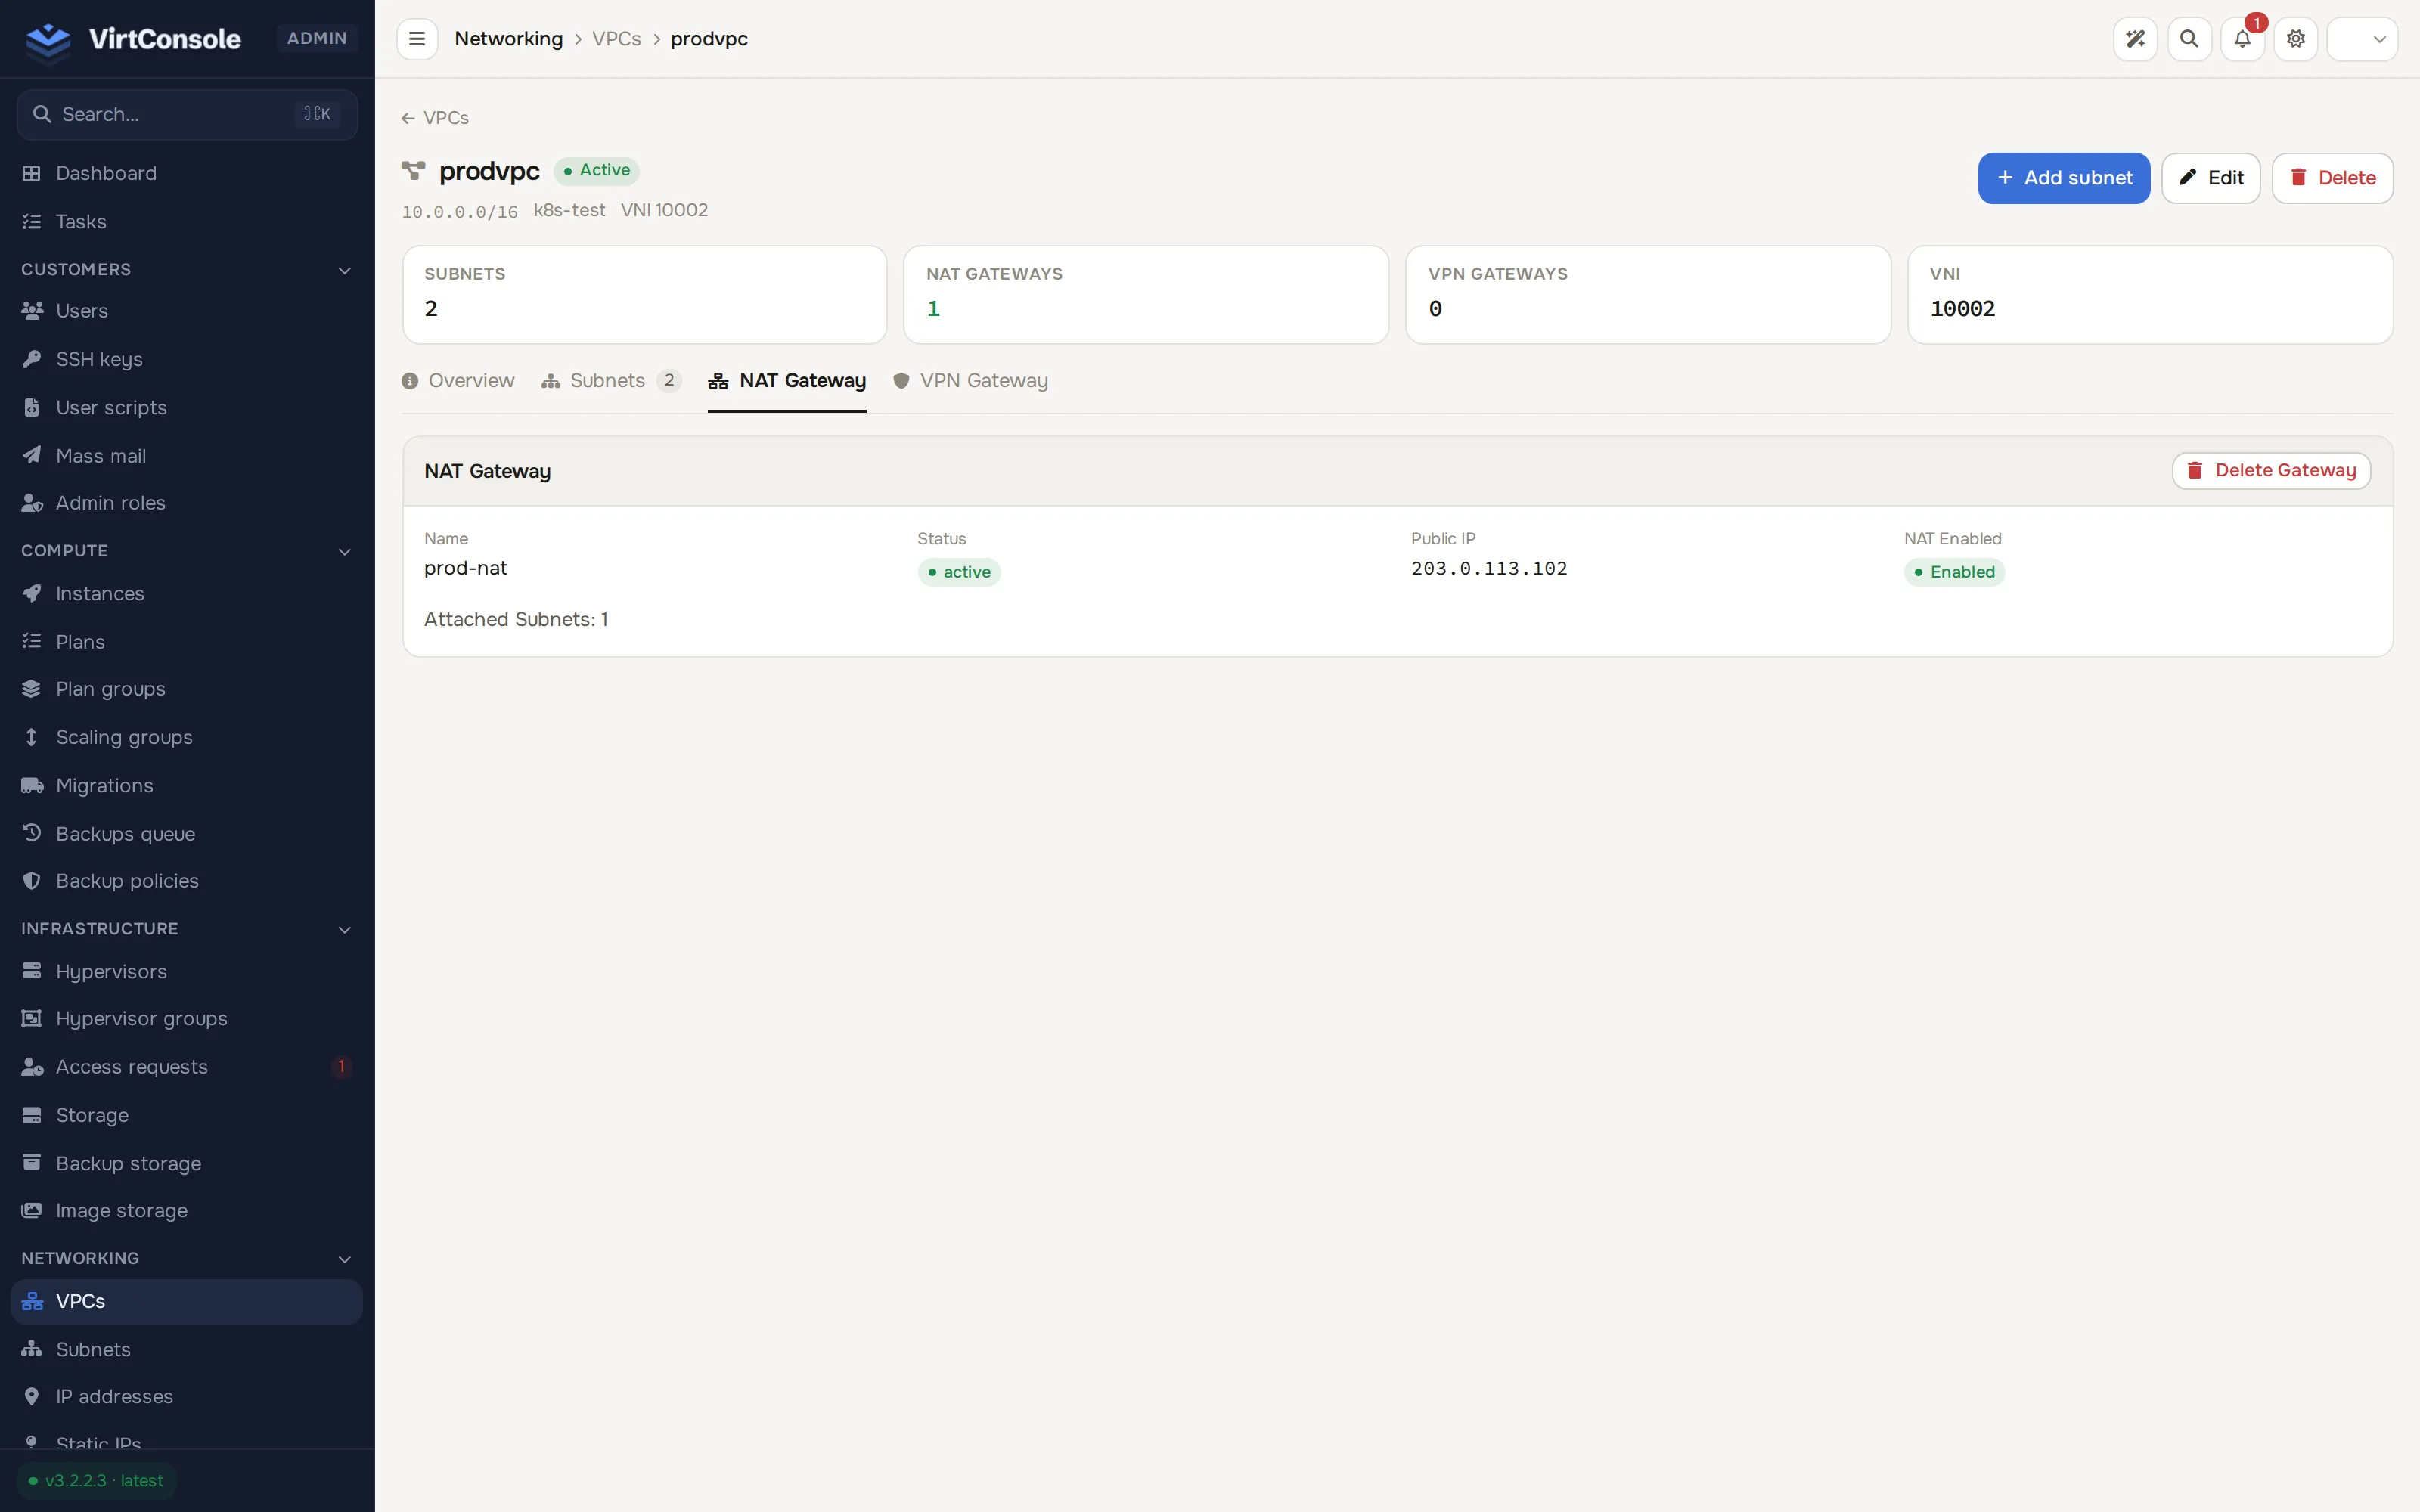The height and width of the screenshot is (1512, 2420).
Task: Click the SSH keys key icon
Action: coord(32,359)
